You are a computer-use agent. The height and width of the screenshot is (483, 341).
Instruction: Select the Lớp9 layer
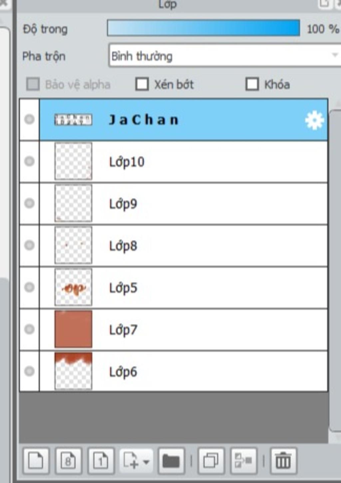click(183, 203)
